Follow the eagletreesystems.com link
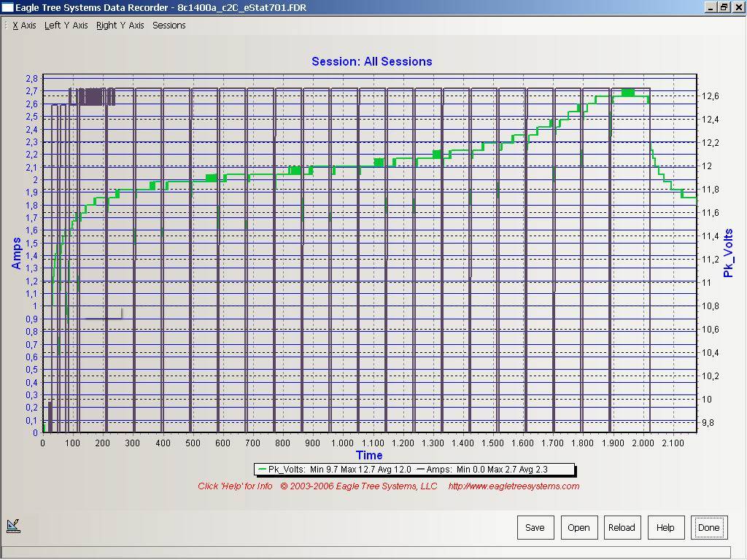 tap(514, 486)
